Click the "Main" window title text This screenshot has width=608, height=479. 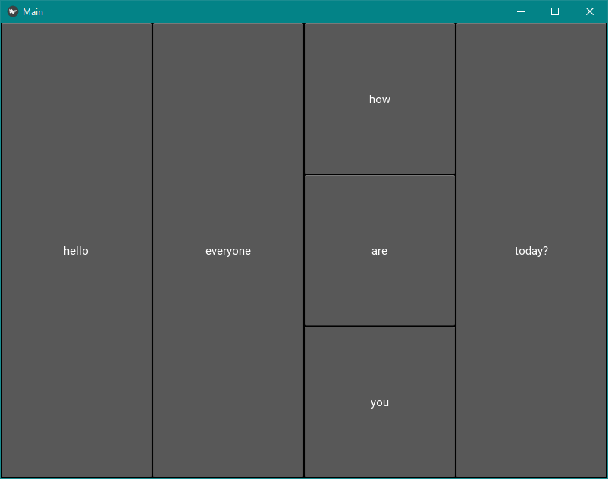pyautogui.click(x=33, y=12)
